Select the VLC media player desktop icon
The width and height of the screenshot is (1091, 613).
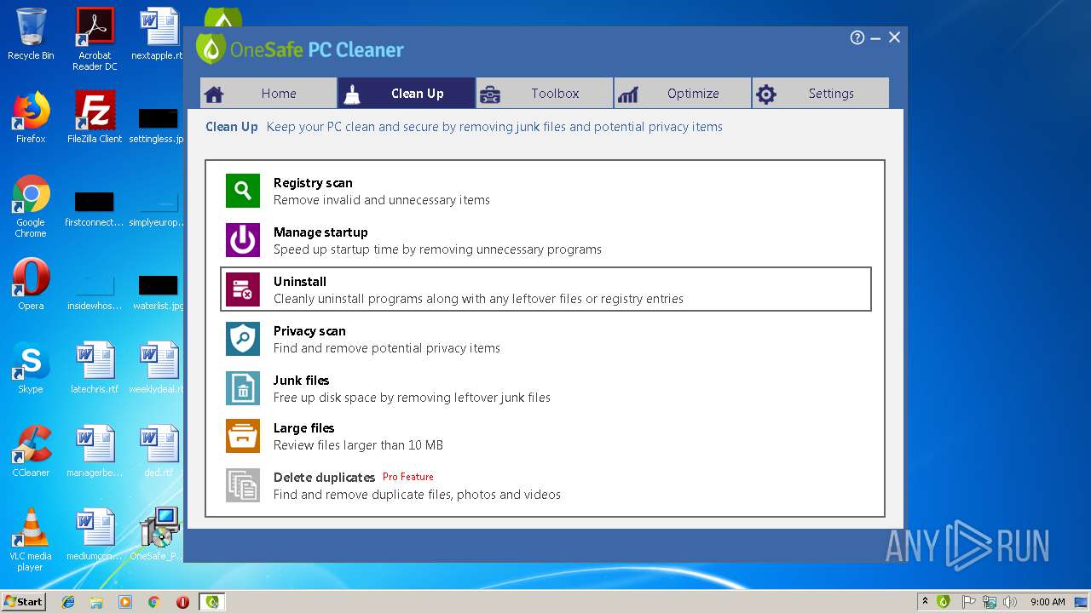(31, 540)
